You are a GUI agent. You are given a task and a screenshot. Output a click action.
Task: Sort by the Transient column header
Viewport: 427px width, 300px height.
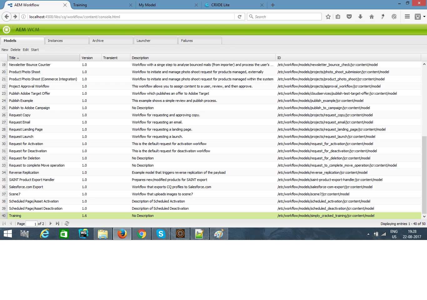tap(116, 58)
